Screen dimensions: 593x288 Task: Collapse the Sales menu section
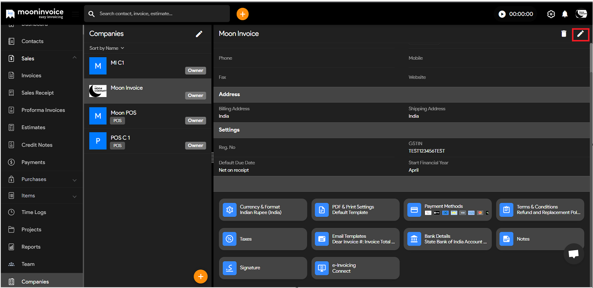(x=74, y=58)
